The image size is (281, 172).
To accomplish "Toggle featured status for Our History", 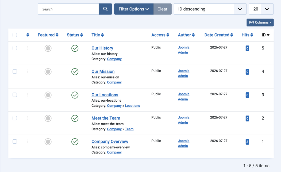I will pyautogui.click(x=48, y=48).
